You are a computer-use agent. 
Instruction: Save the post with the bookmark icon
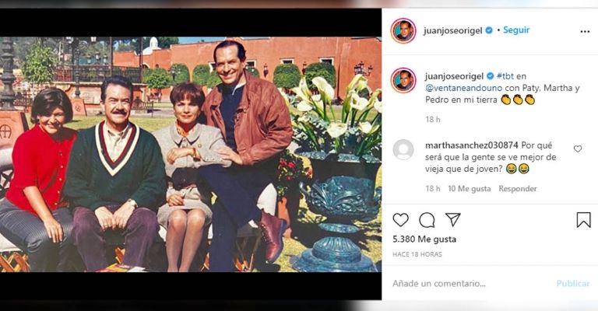(583, 219)
